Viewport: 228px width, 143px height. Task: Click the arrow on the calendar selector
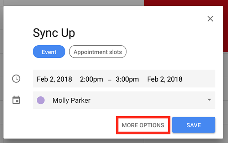(x=209, y=100)
